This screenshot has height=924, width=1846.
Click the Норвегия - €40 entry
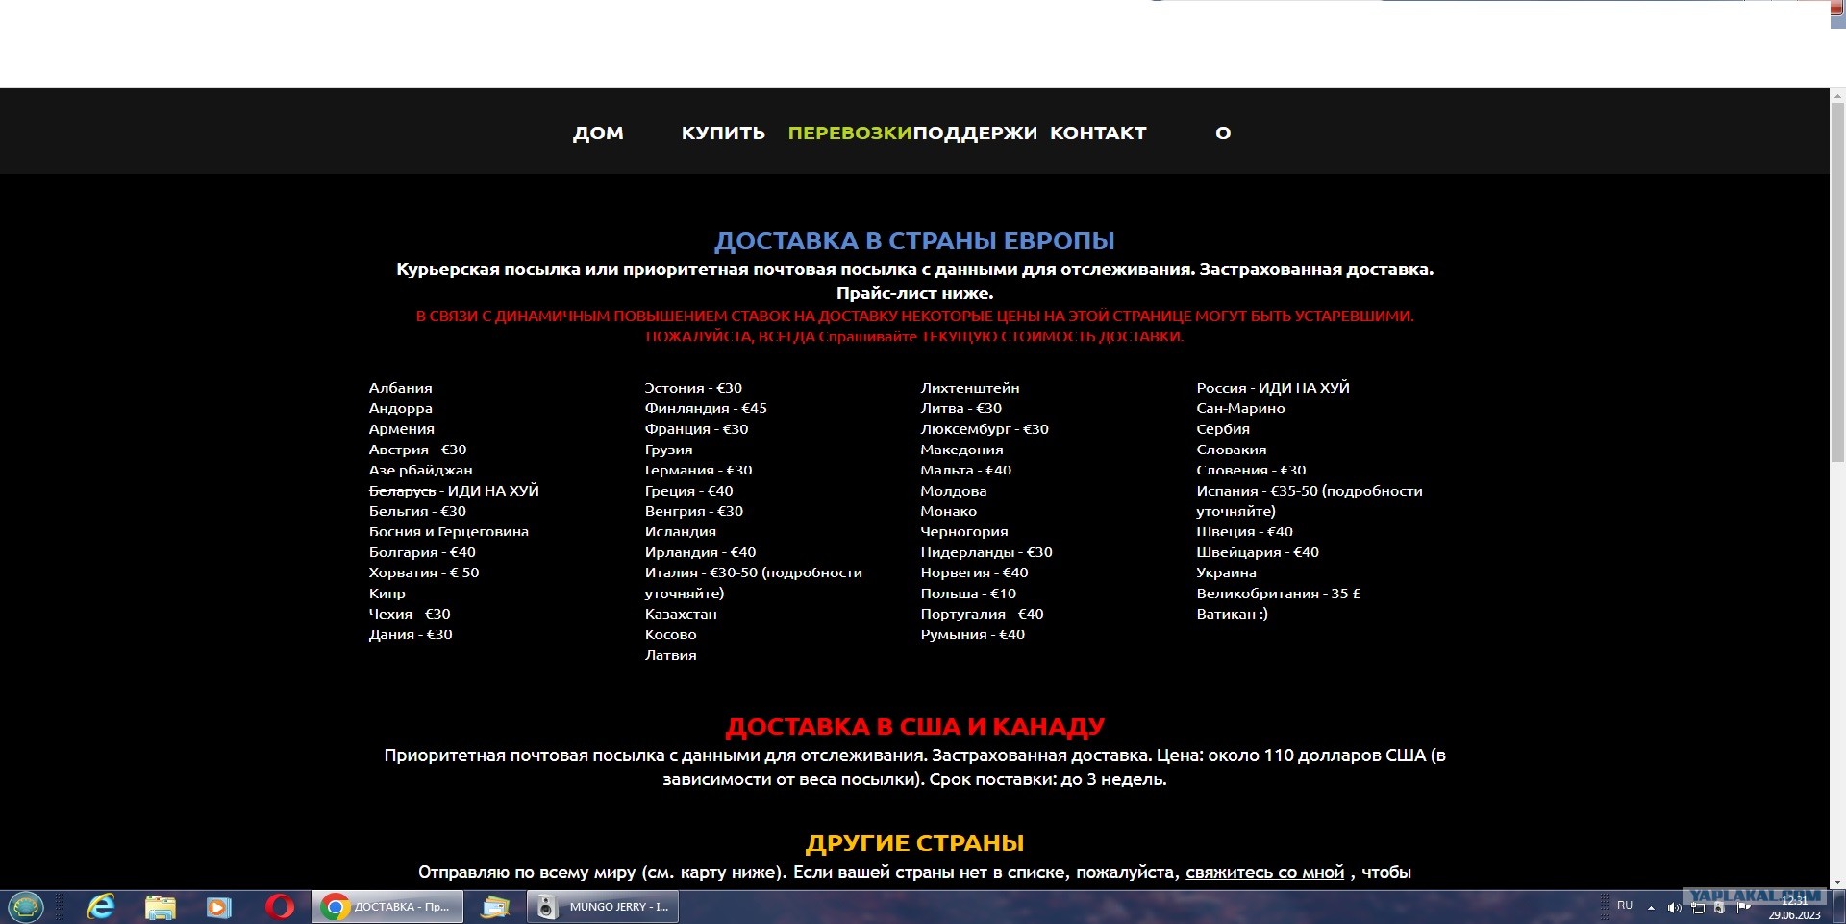[974, 572]
